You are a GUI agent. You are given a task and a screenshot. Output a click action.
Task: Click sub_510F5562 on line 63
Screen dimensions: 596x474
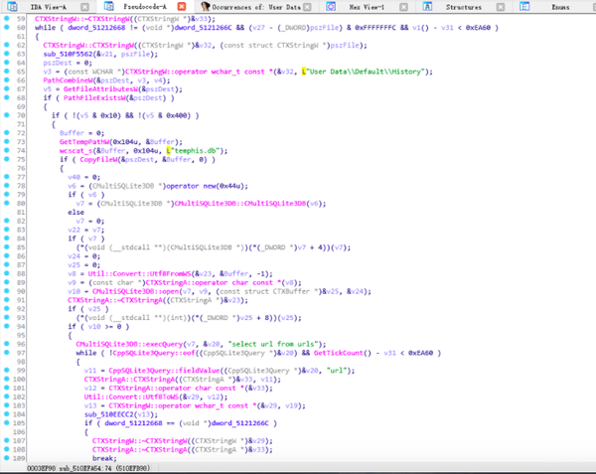coord(68,54)
